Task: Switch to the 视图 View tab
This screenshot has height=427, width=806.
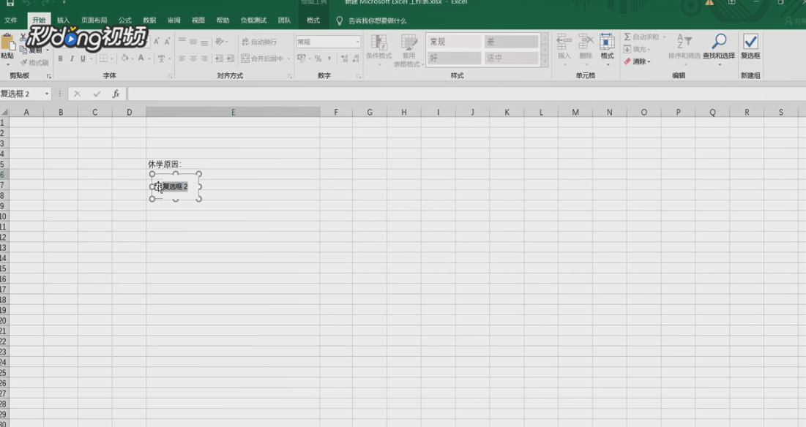Action: click(198, 20)
